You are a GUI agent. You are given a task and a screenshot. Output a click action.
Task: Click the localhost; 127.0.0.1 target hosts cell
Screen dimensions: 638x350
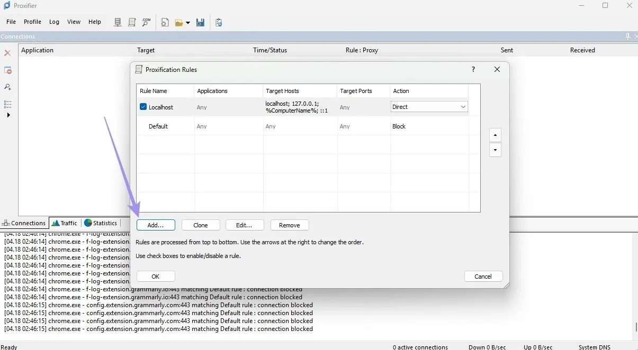[299, 107]
